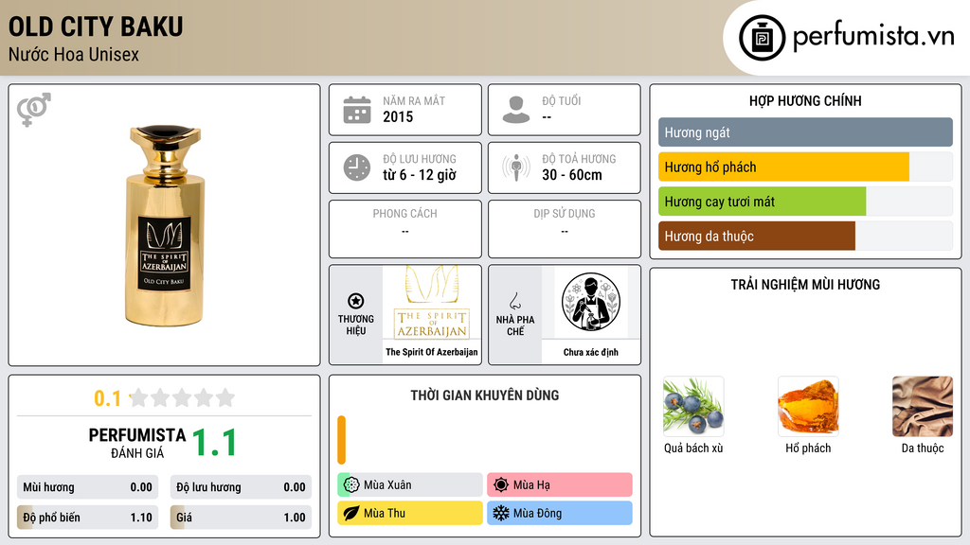Click the perfumista.vn site name
Screen dimensions: 970x545
coord(873,37)
